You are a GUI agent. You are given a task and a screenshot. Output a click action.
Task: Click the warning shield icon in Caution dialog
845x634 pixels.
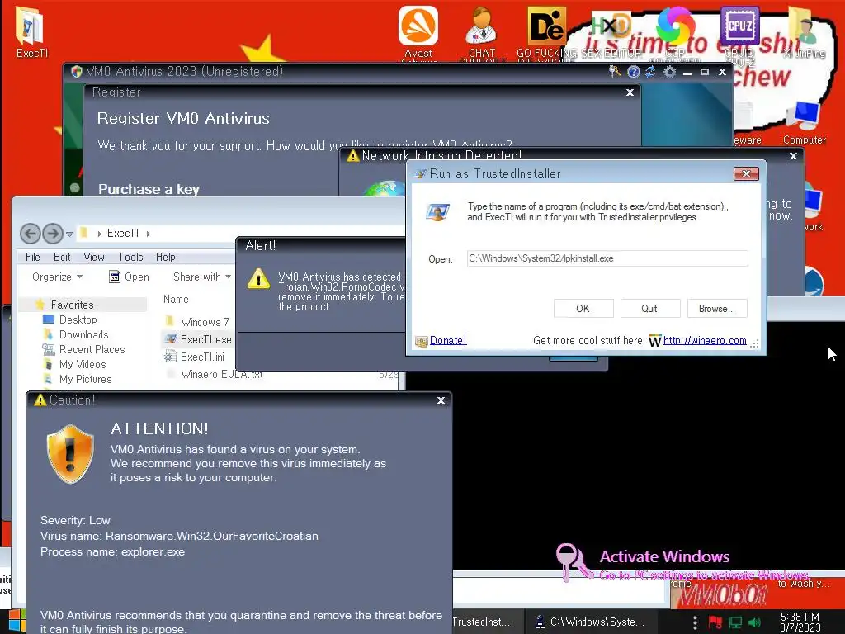[70, 453]
